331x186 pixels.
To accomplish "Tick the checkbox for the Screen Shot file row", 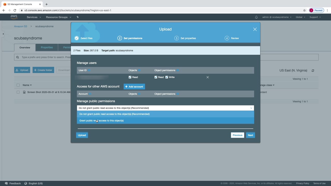I will click(x=18, y=92).
